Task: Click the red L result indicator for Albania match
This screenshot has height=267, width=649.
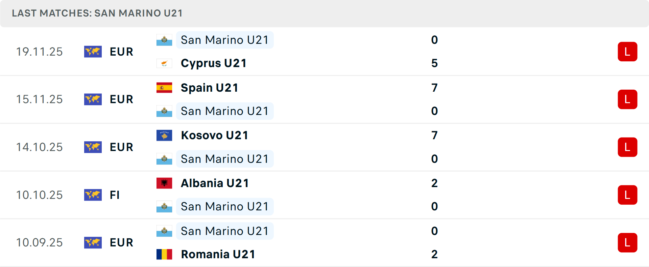Action: [x=628, y=195]
